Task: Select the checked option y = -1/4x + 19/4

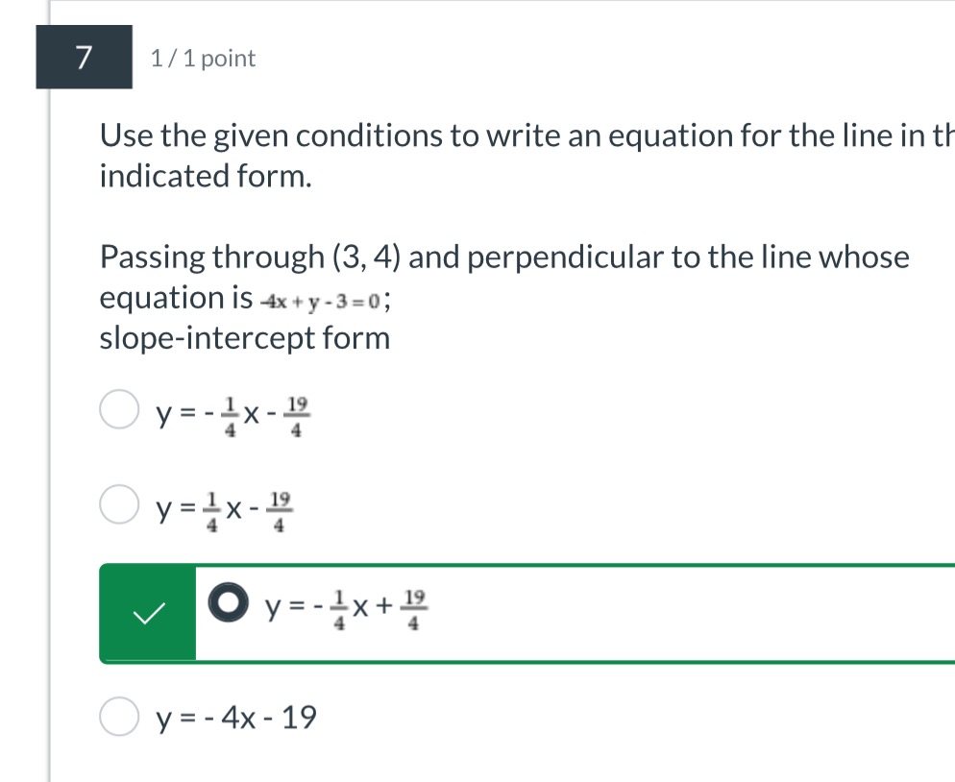Action: [x=229, y=602]
